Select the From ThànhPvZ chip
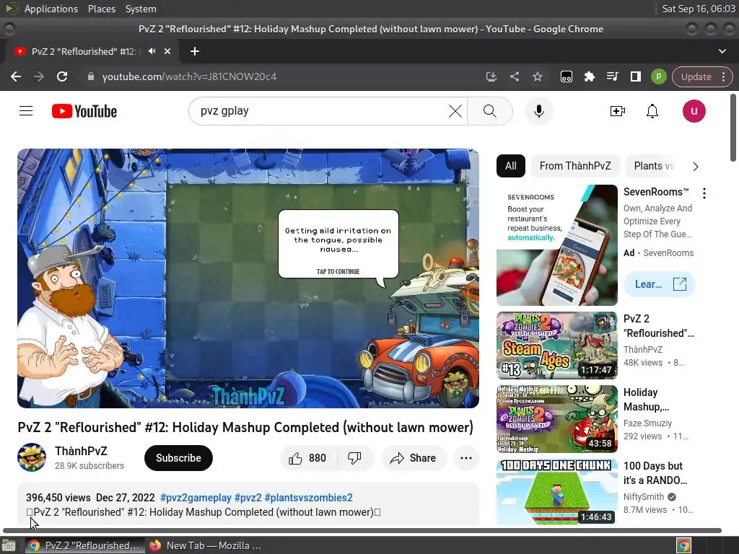 (575, 166)
